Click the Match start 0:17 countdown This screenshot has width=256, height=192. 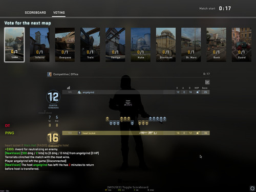pos(215,8)
